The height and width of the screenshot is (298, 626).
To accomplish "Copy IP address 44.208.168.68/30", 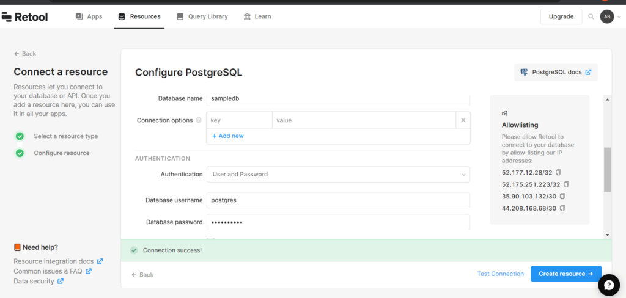I will pyautogui.click(x=562, y=208).
